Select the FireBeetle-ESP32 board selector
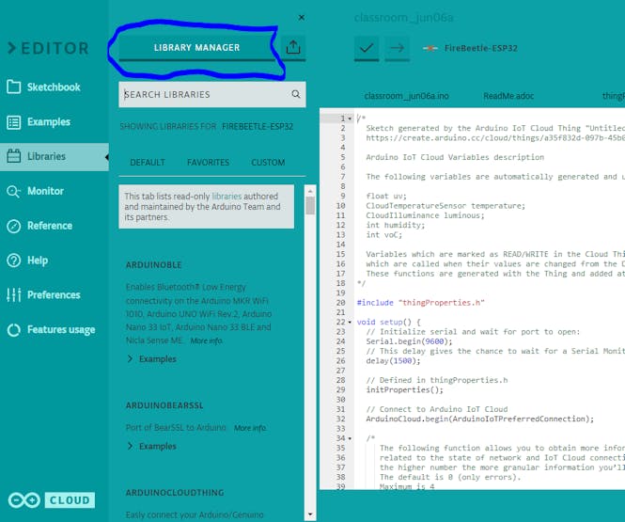The height and width of the screenshot is (522, 625). click(480, 48)
